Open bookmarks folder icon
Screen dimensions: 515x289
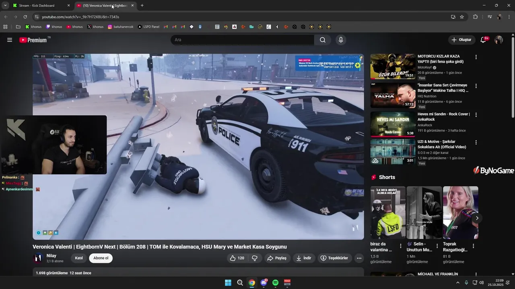[x=18, y=27]
